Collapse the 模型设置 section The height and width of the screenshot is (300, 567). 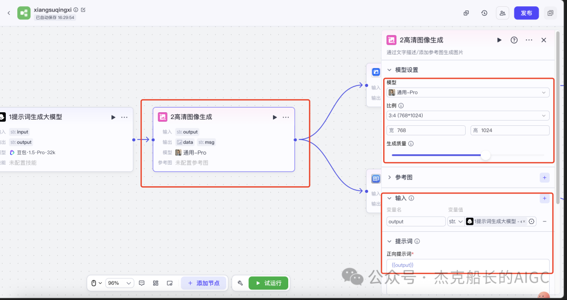(x=390, y=70)
